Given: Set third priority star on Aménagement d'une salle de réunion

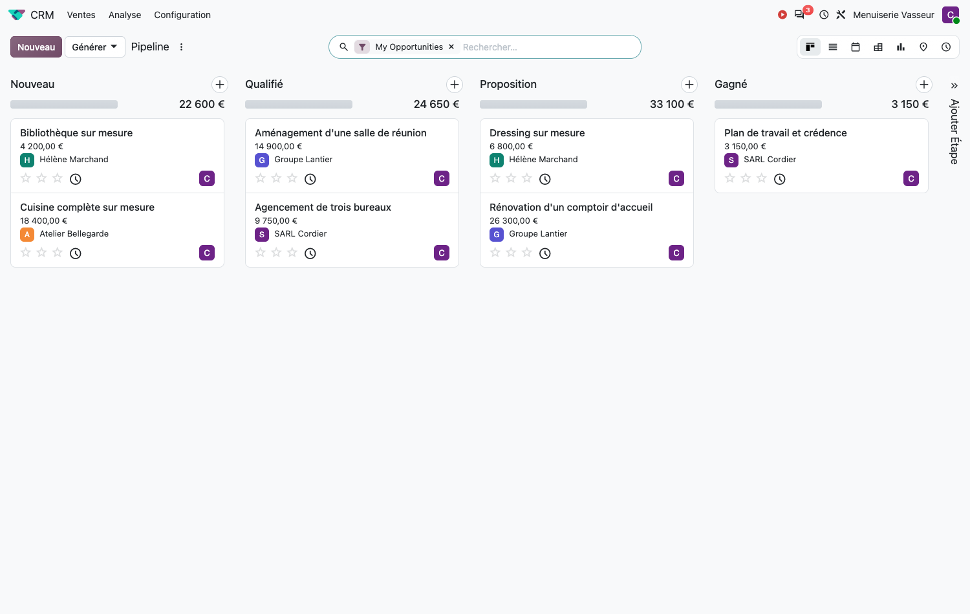Looking at the screenshot, I should click(x=292, y=178).
